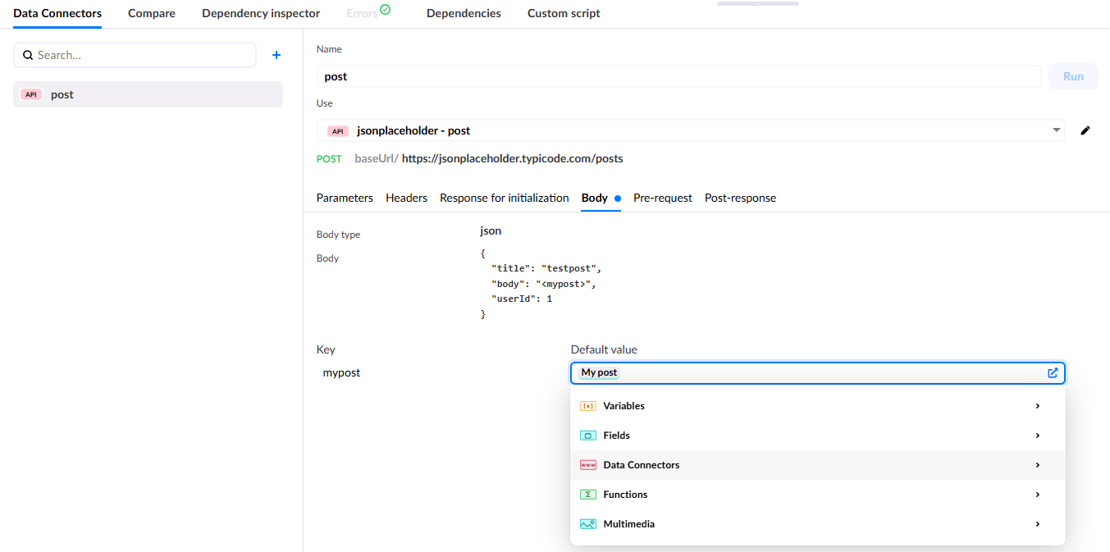This screenshot has width=1110, height=552.
Task: Expand the Data Connectors submenu chevron
Action: 1038,465
